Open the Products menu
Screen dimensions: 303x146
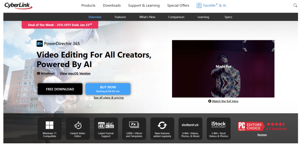[88, 6]
